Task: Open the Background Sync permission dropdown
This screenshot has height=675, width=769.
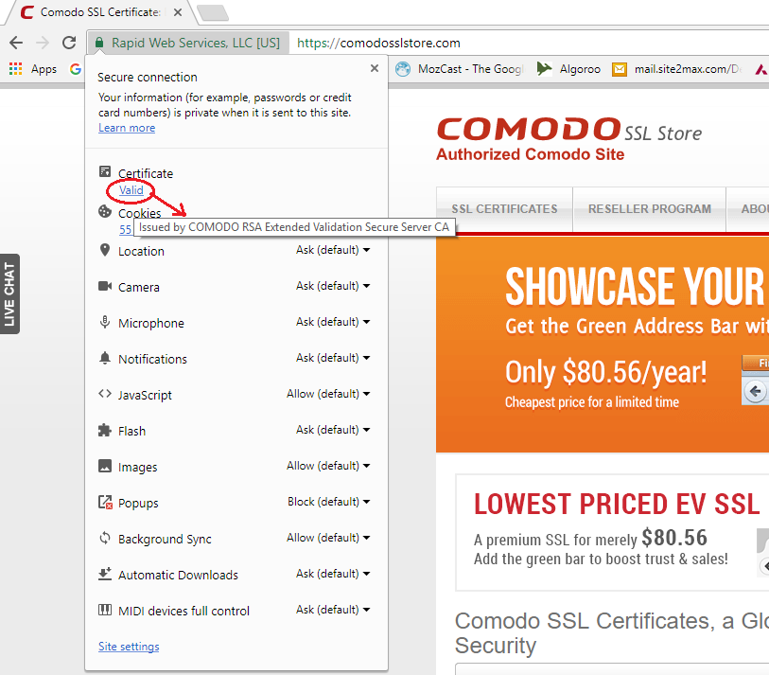Action: (x=328, y=538)
